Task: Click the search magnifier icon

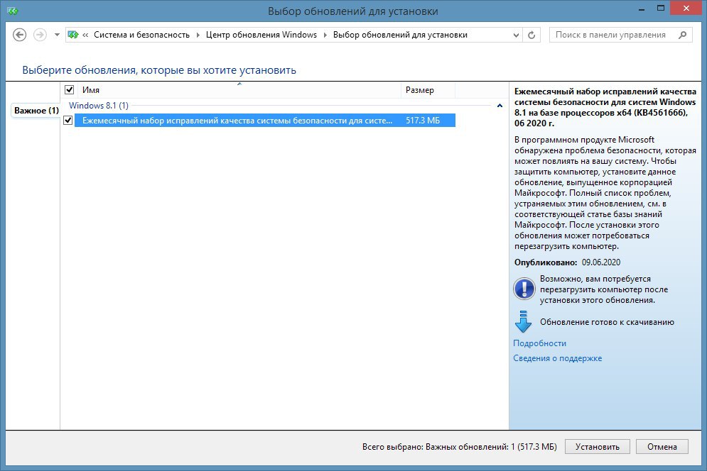Action: click(683, 35)
